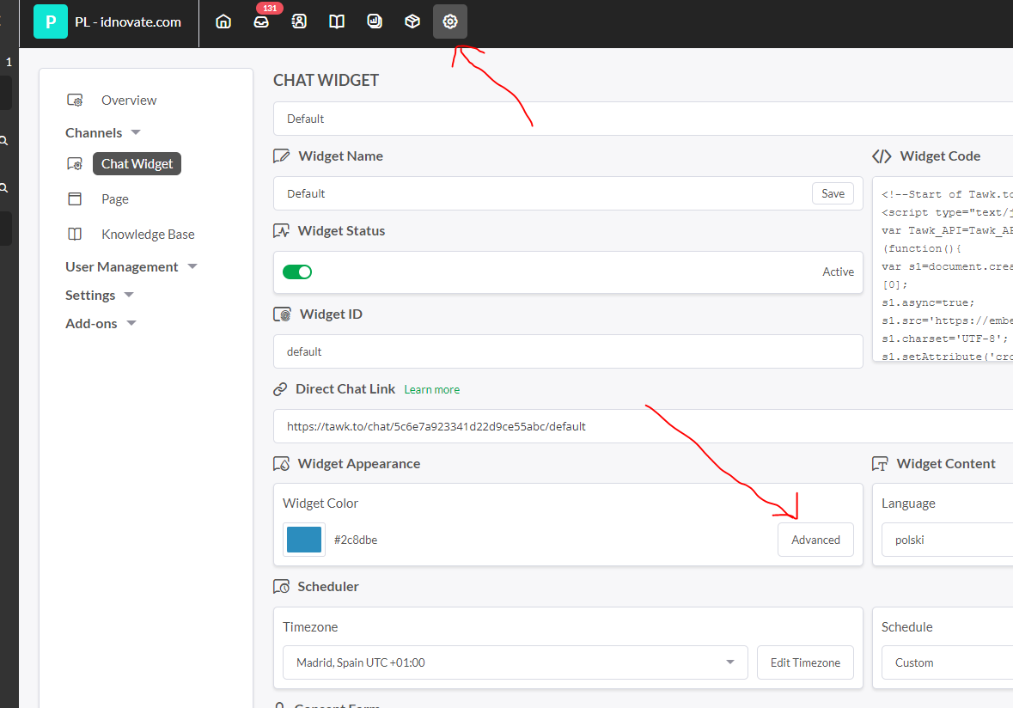Viewport: 1013px width, 708px height.
Task: Click the Widget Color label
Action: (320, 504)
